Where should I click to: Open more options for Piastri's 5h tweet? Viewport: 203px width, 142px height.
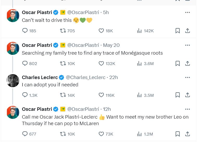coord(187,12)
